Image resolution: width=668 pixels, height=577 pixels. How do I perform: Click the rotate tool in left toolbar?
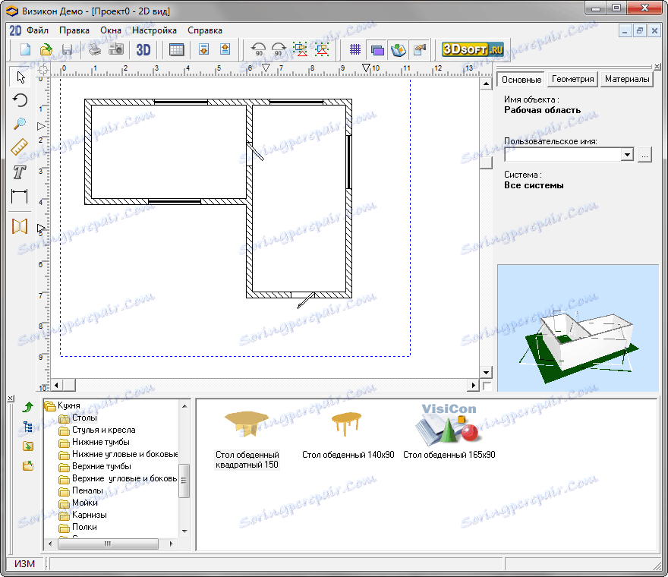[x=20, y=100]
